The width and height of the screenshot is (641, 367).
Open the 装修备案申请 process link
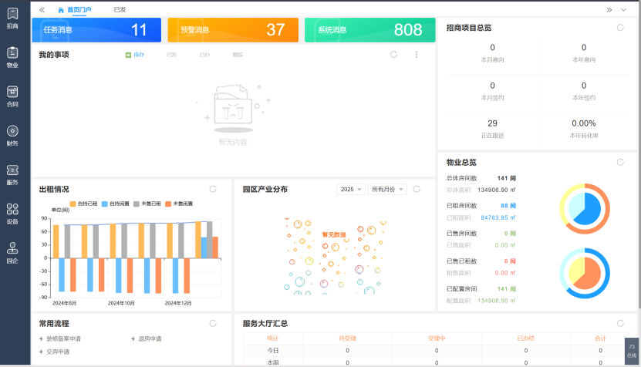tap(62, 338)
